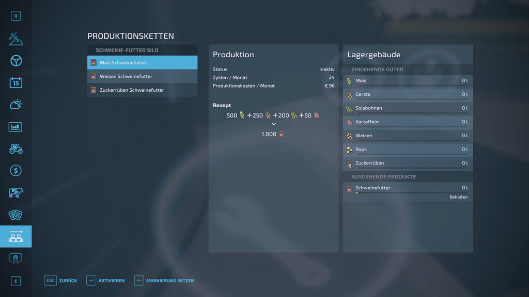Open the steering wheel vehicle control page
This screenshot has height=297, width=529.
(x=16, y=61)
